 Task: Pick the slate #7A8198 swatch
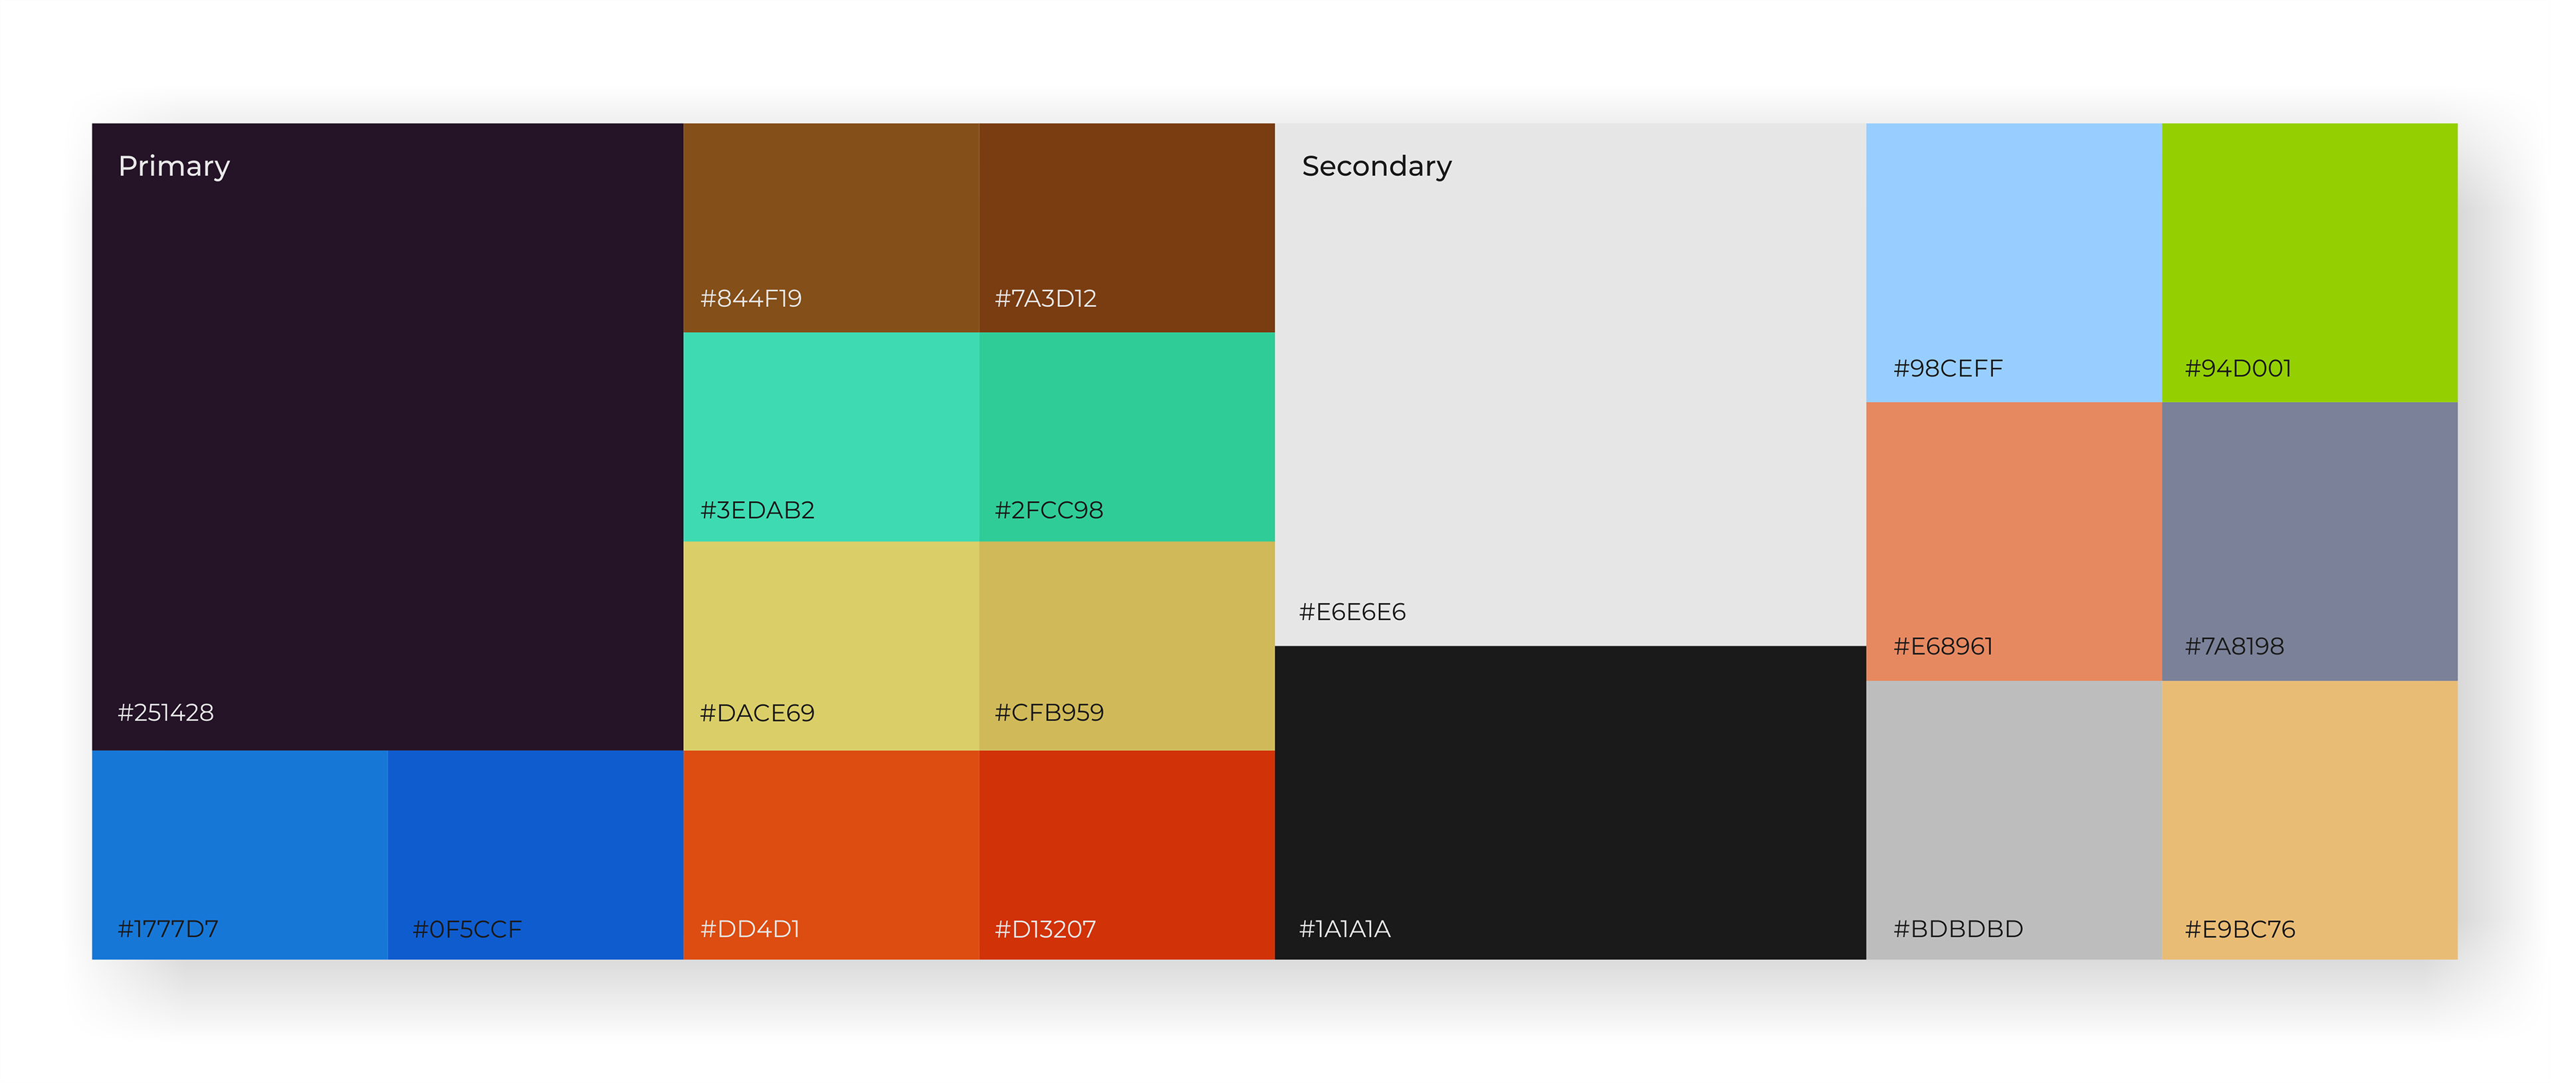click(x=2309, y=541)
